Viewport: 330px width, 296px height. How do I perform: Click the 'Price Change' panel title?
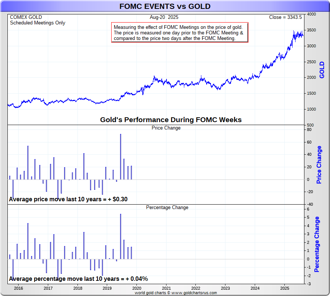point(166,128)
